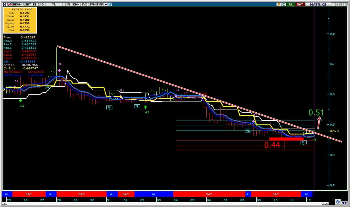The image size is (350, 207).
Task: Open the SYM menu item
Action: point(93,4)
